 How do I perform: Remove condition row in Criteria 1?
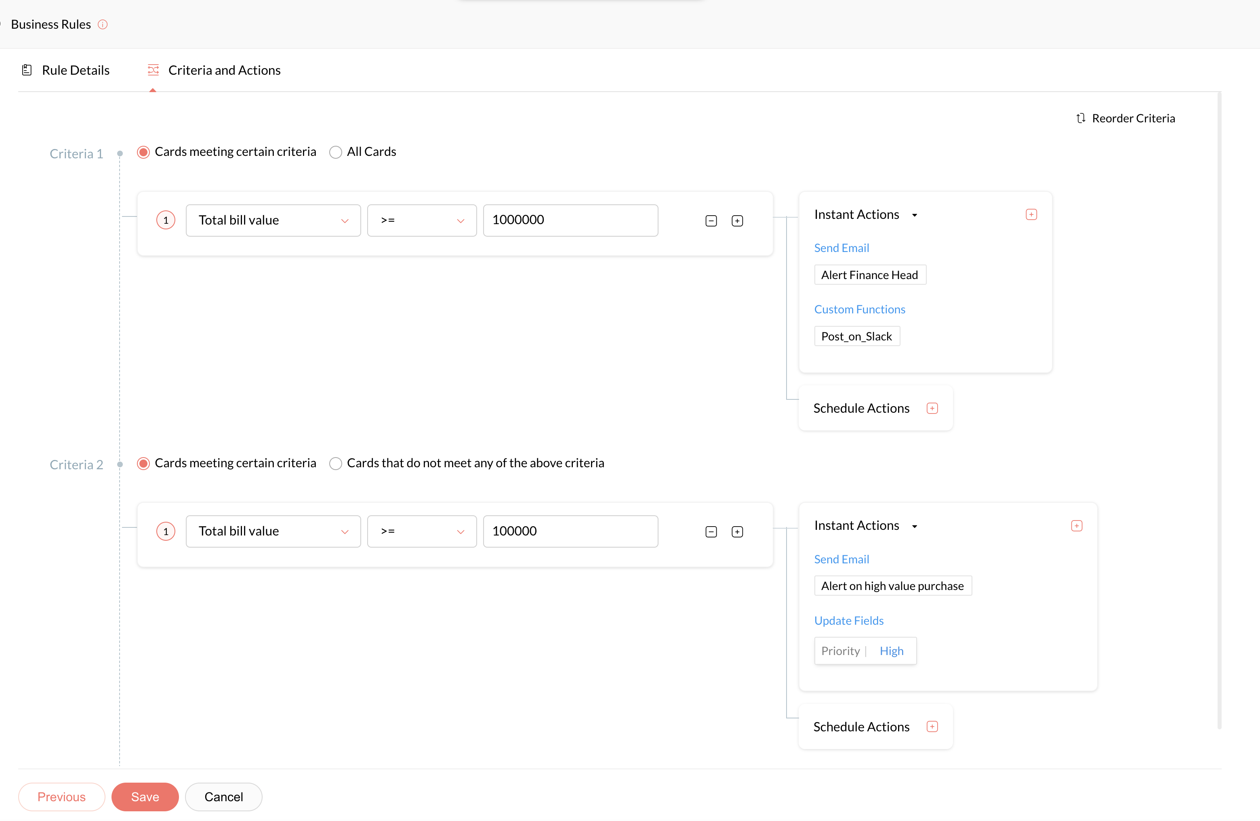point(711,221)
